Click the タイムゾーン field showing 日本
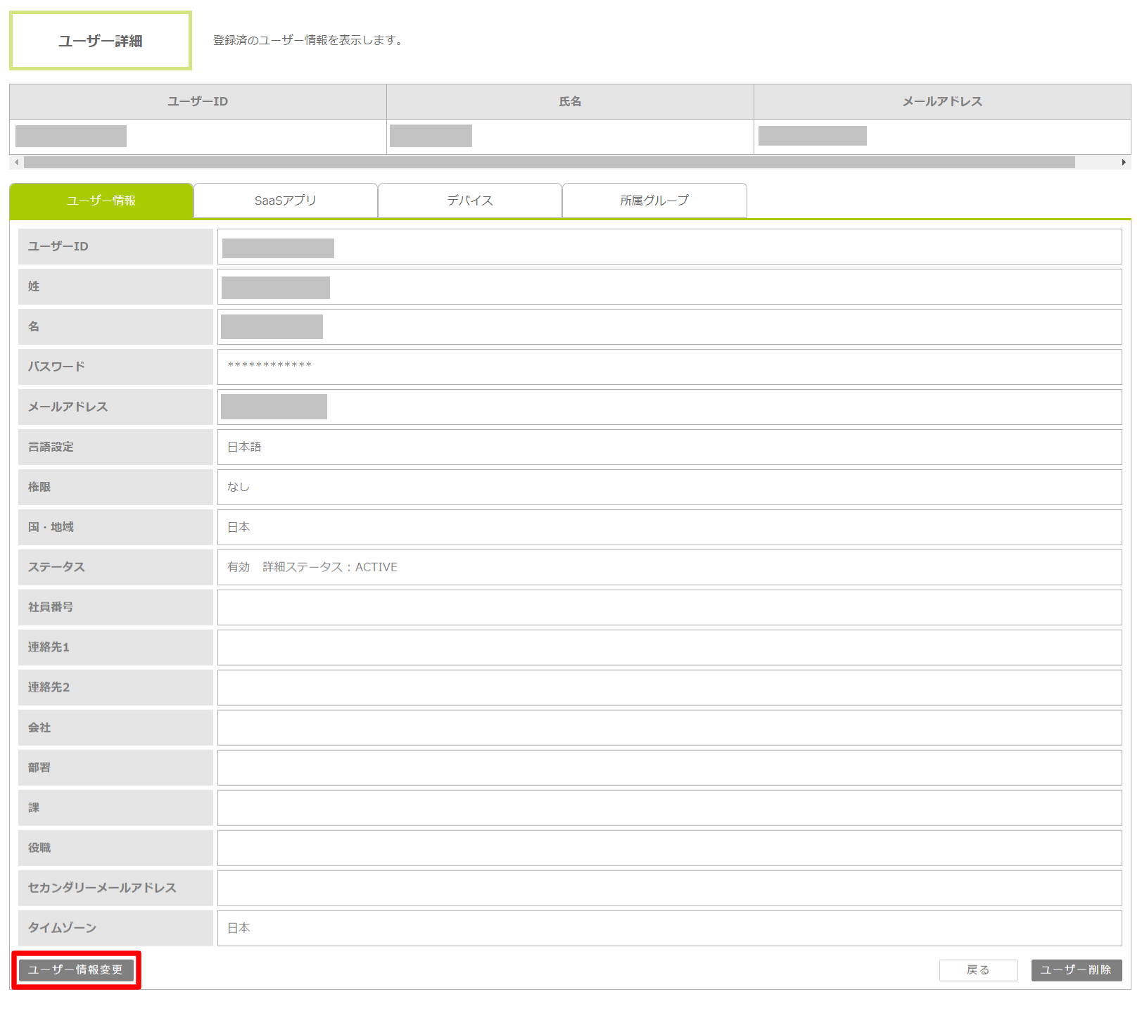 668,928
